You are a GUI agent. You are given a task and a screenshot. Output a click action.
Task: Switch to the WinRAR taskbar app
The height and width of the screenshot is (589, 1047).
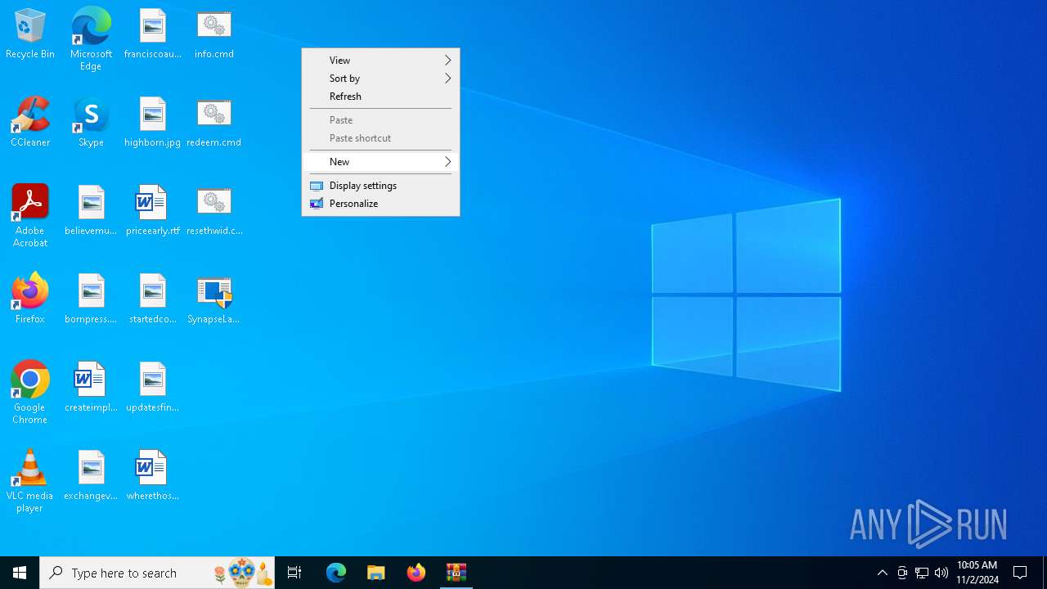[456, 573]
